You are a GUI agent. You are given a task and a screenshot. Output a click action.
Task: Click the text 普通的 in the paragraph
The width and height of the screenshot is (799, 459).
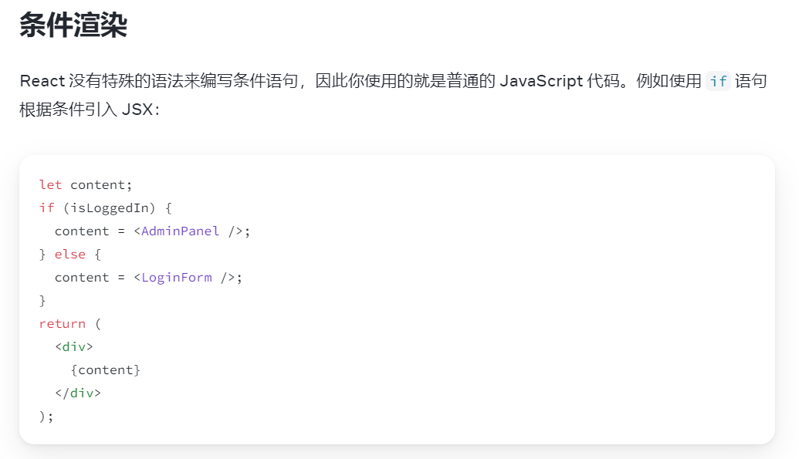[471, 81]
